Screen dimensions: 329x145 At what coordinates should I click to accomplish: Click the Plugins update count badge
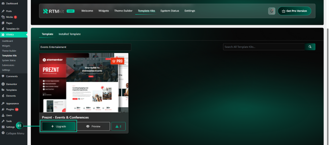pos(17,109)
